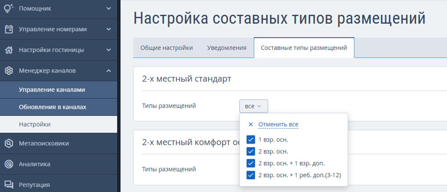Expand the Управление номерами chevron

click(109, 29)
